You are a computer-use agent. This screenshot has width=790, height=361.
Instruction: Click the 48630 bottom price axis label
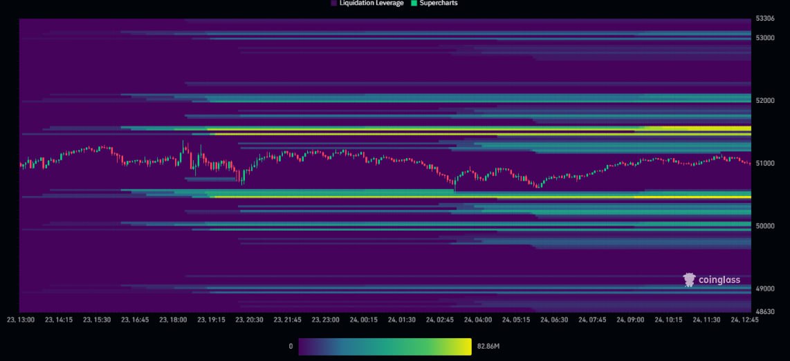pyautogui.click(x=764, y=312)
